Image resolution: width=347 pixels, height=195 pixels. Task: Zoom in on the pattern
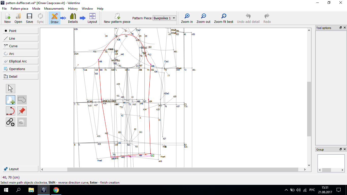187,18
